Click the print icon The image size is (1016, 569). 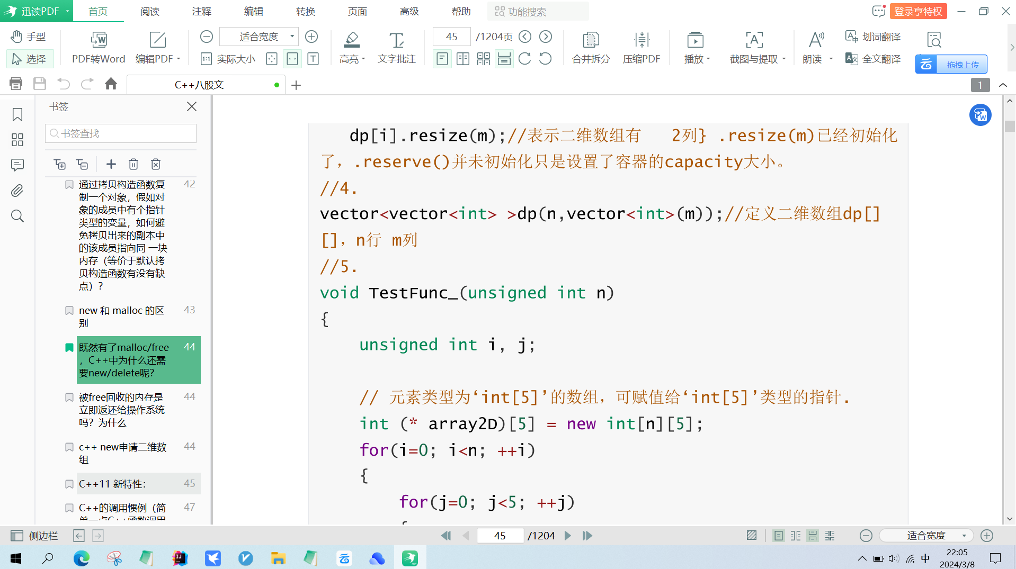pos(16,84)
